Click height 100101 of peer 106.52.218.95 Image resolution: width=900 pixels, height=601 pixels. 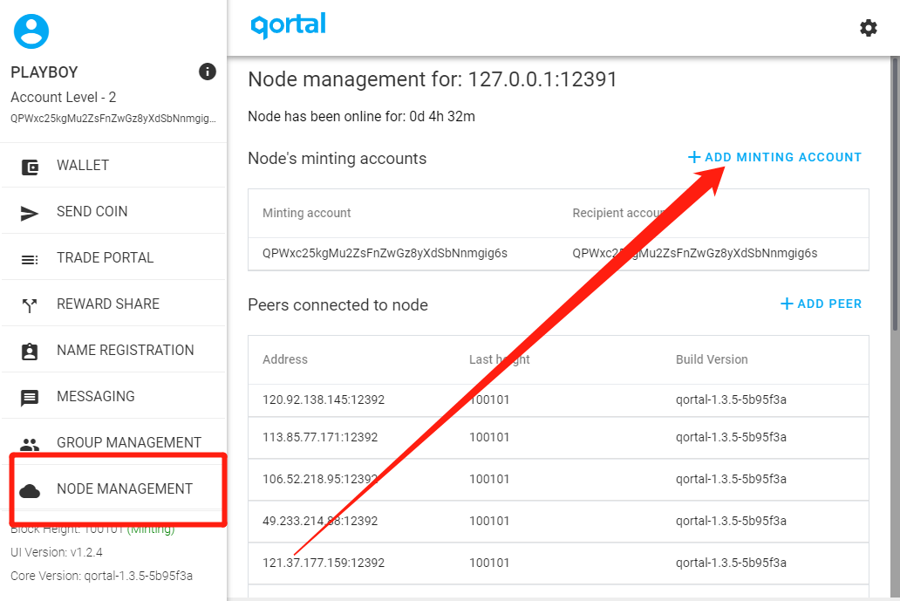(489, 479)
